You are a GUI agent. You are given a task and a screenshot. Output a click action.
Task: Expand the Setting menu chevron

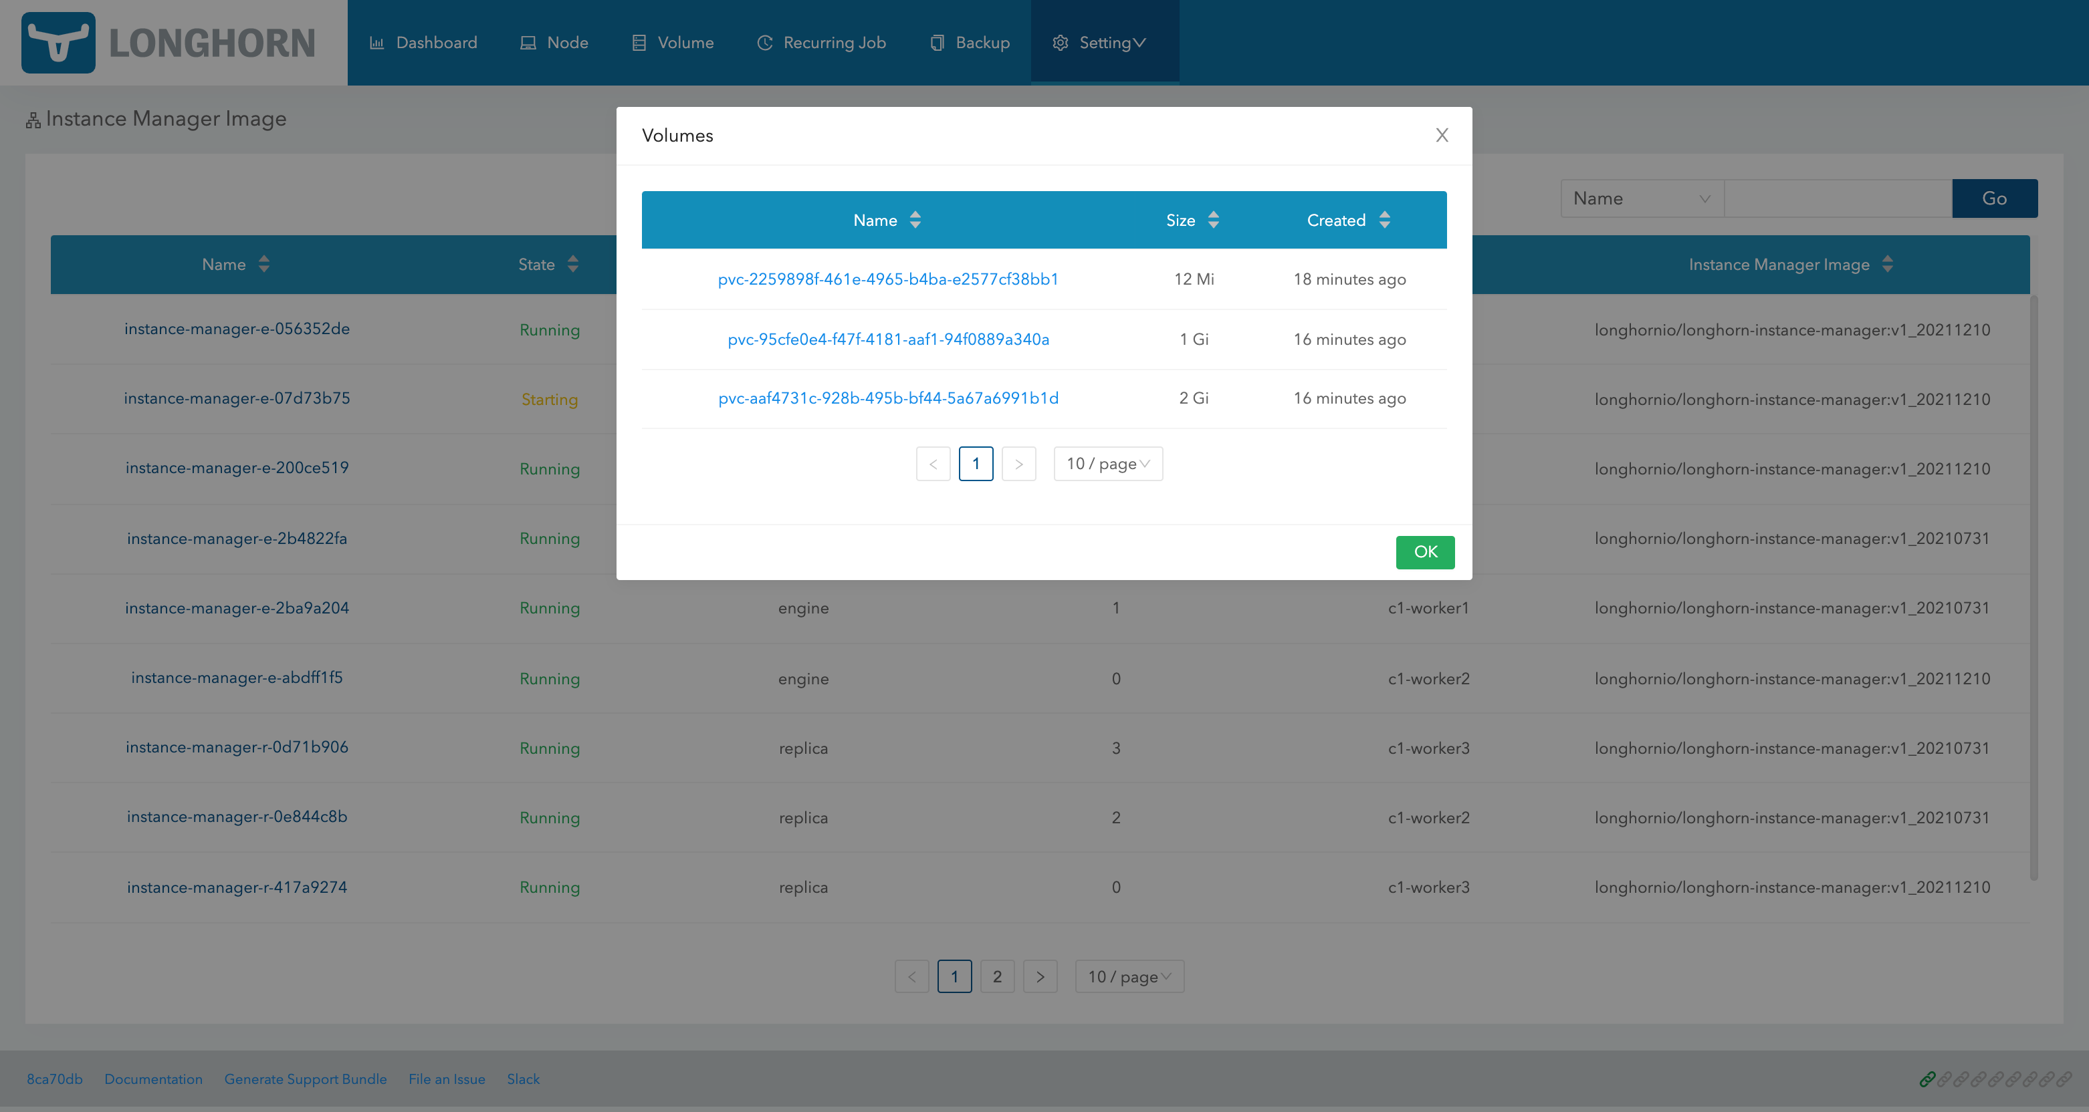click(x=1142, y=42)
